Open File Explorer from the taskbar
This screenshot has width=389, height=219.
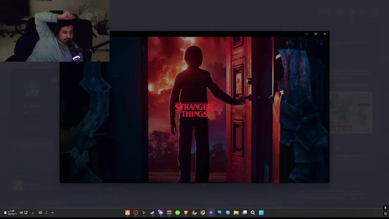click(x=236, y=213)
